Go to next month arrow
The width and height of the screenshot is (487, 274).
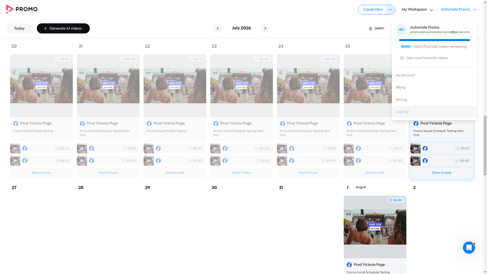tap(265, 28)
